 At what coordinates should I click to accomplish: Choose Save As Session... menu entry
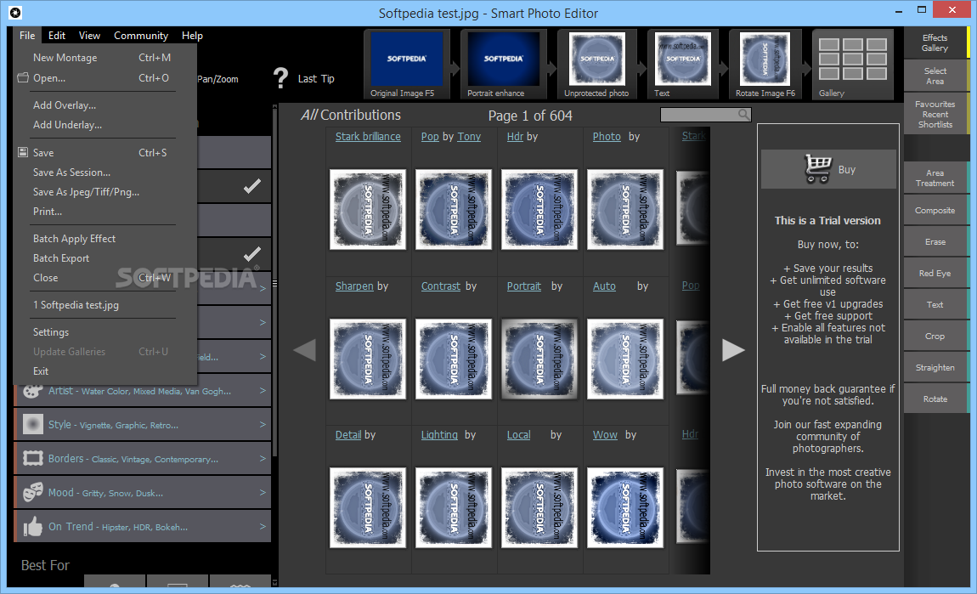[104, 172]
